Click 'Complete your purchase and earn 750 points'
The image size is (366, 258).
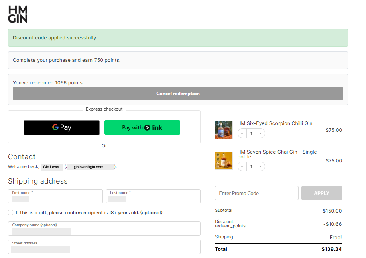pos(67,60)
